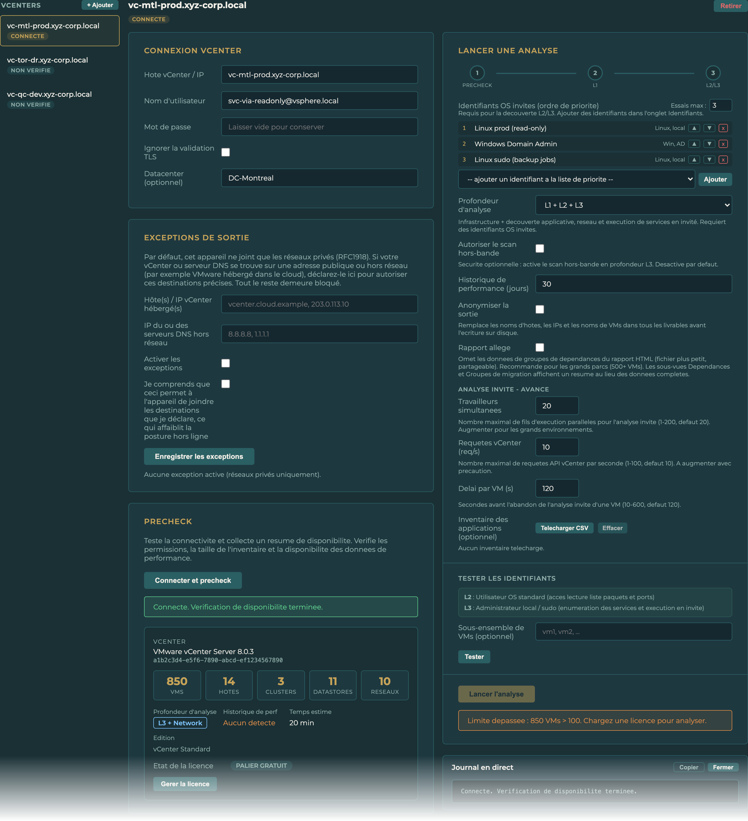The height and width of the screenshot is (821, 748).
Task: Click + Ajouter vCenter button
Action: pyautogui.click(x=100, y=5)
